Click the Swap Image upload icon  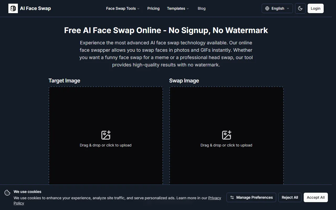227,135
